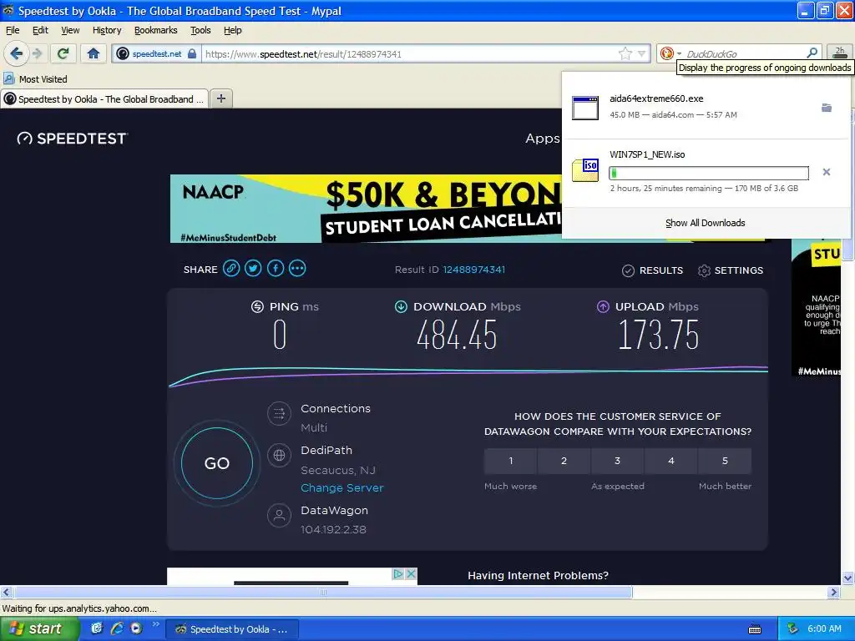Open the File menu

(x=12, y=31)
